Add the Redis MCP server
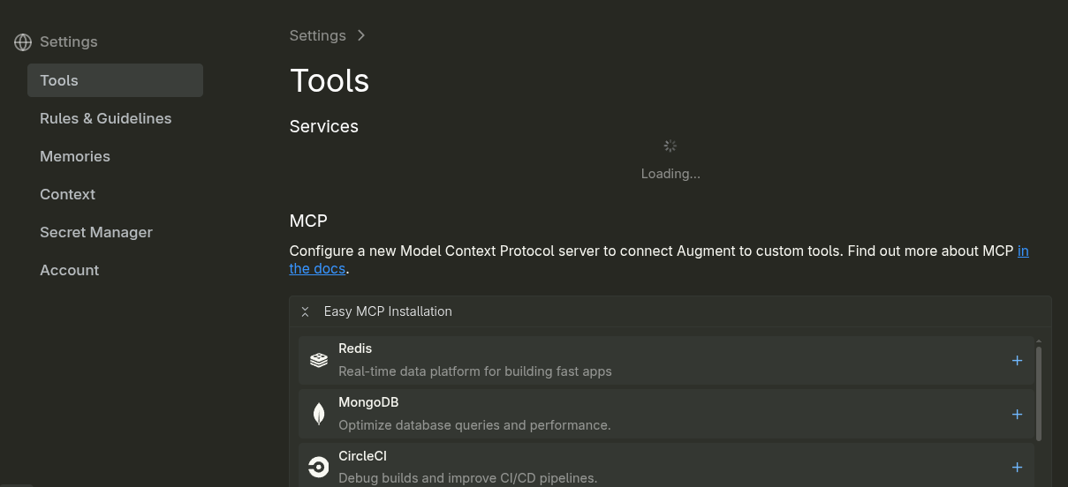Screen dimensions: 1068x487 [x=1017, y=360]
